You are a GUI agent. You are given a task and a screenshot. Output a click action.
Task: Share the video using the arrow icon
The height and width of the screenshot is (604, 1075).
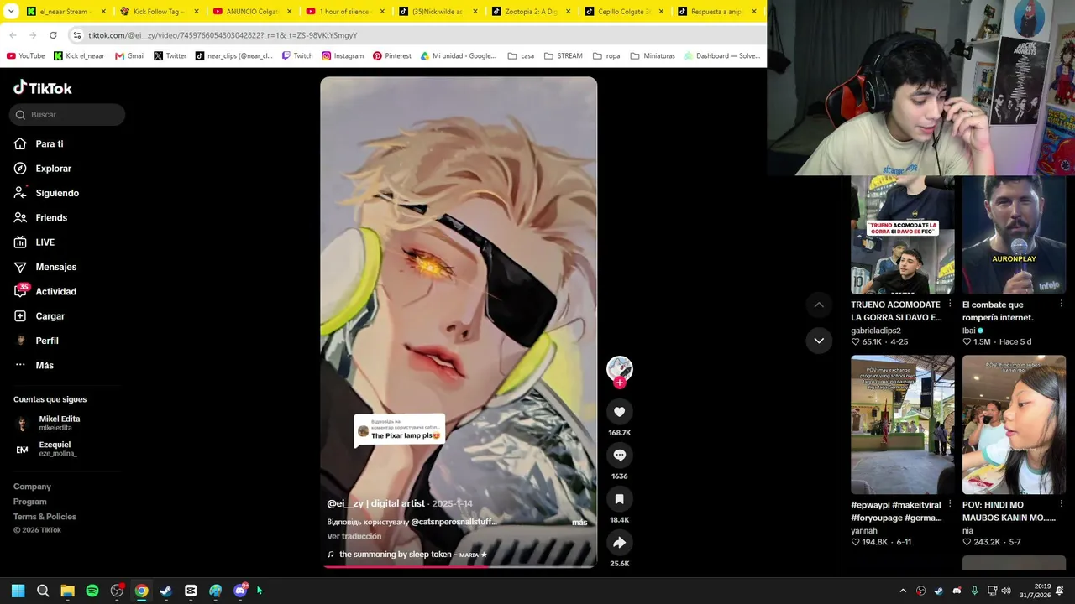[x=619, y=543]
